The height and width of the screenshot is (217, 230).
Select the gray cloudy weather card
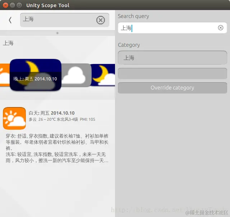click(76, 75)
